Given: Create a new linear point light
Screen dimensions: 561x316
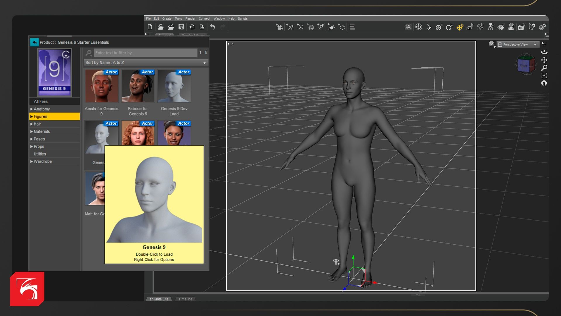Looking at the screenshot, I should (x=310, y=27).
